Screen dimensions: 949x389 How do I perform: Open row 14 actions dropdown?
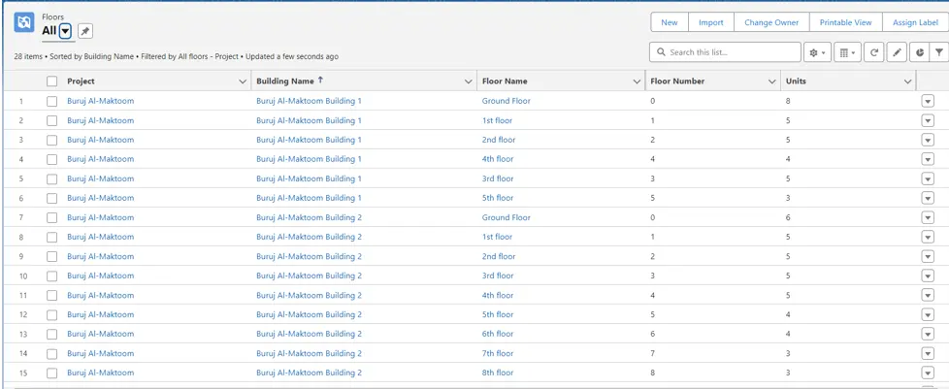point(928,353)
